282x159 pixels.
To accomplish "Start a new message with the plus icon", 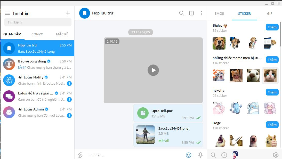I will click(x=68, y=13).
